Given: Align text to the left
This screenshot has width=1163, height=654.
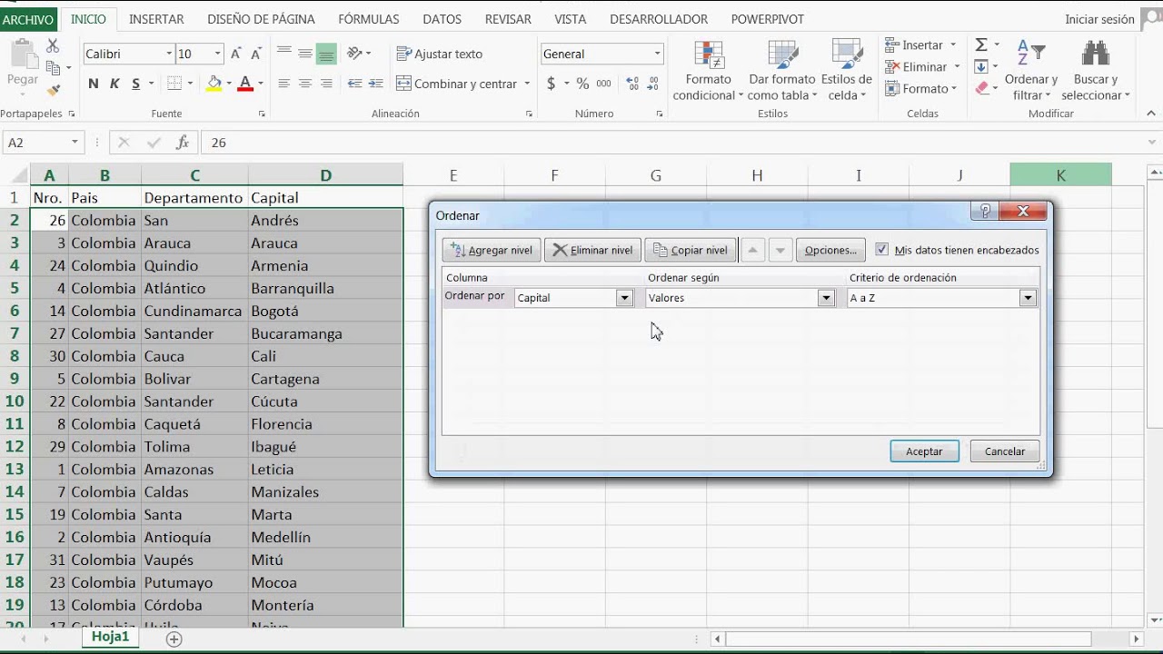Looking at the screenshot, I should pyautogui.click(x=284, y=84).
